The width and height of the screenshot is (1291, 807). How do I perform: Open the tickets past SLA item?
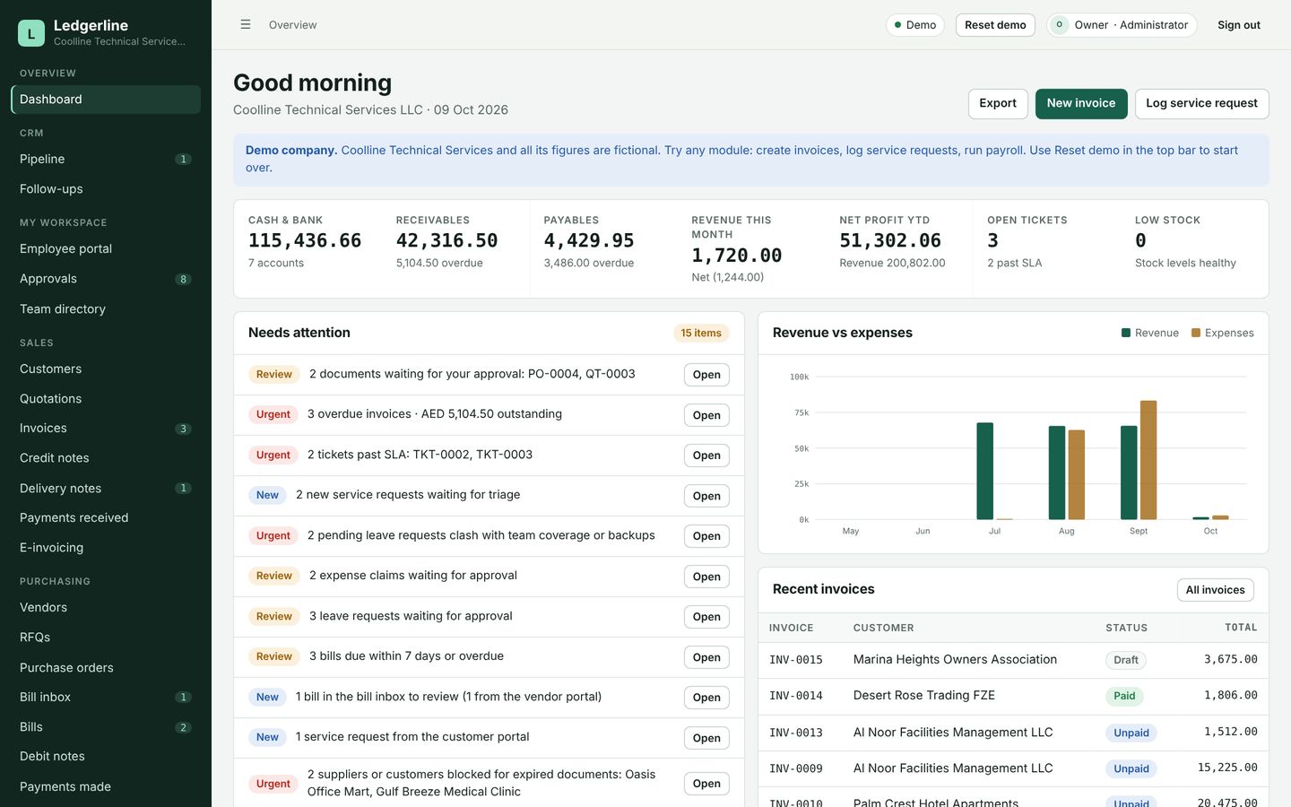pyautogui.click(x=706, y=456)
